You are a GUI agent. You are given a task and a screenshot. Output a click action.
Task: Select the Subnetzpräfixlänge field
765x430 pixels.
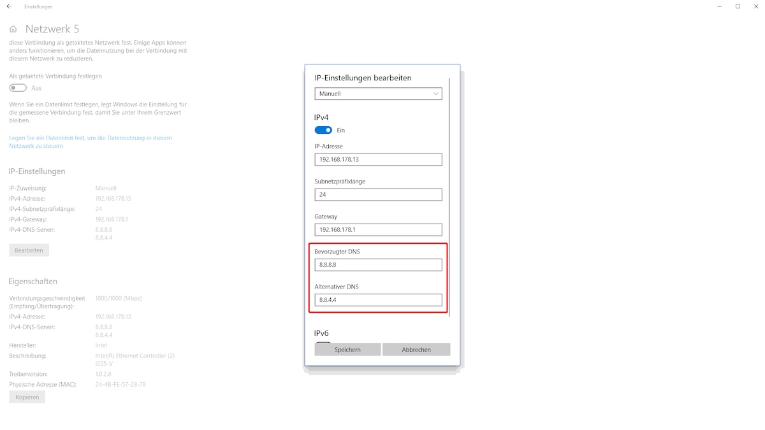pos(378,194)
